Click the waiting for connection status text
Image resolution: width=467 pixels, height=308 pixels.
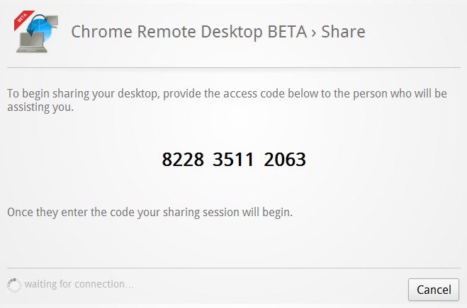79,284
